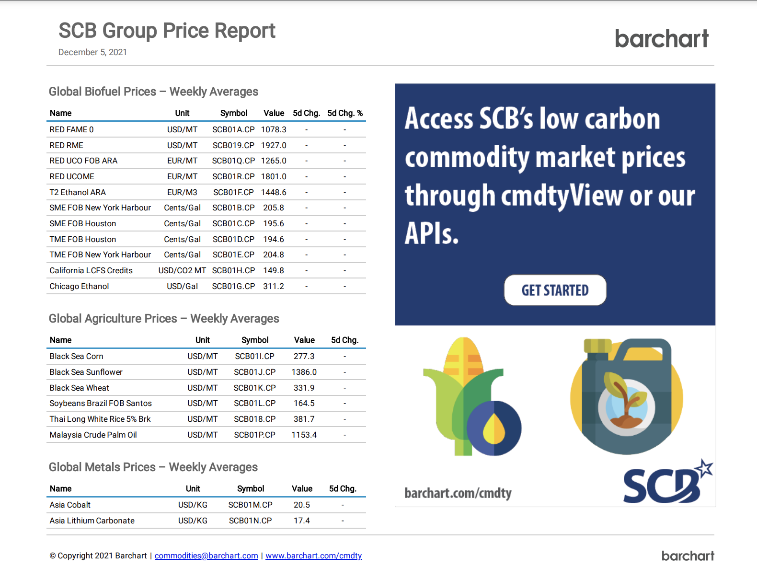Open the commodities@barchart.com email link

coord(206,556)
